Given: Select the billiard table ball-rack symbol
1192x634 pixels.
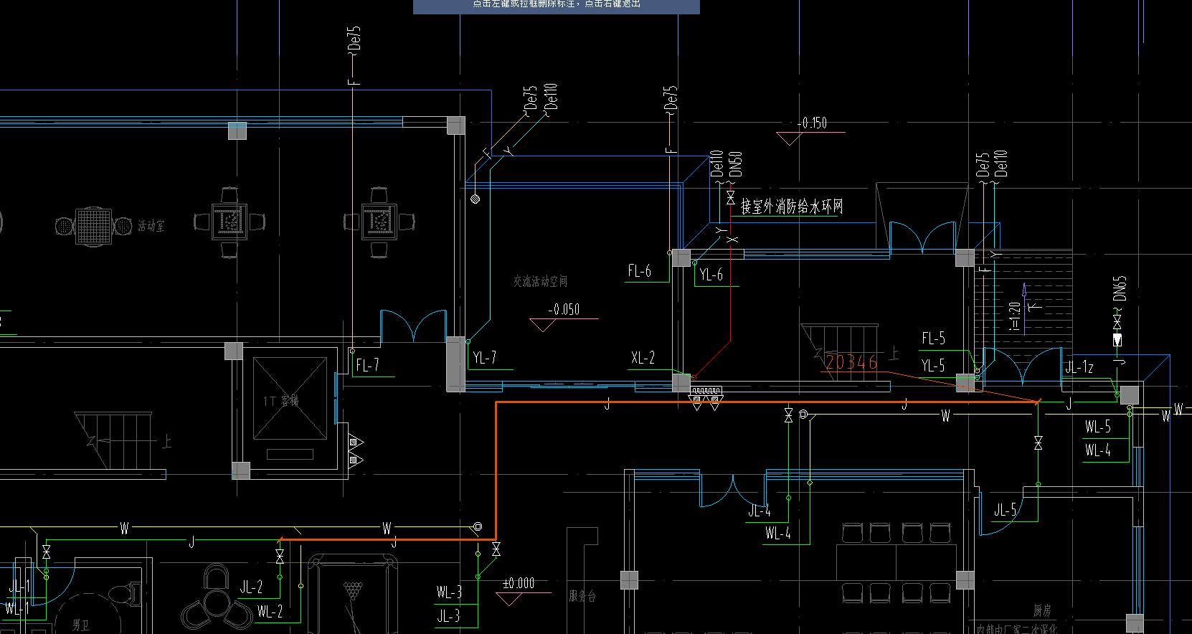Looking at the screenshot, I should (x=352, y=590).
